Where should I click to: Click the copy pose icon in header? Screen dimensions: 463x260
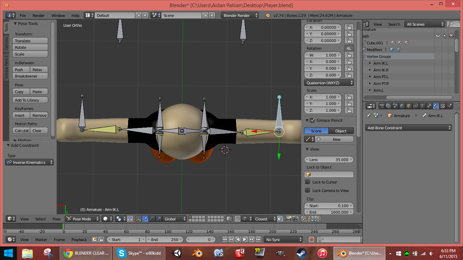304,219
